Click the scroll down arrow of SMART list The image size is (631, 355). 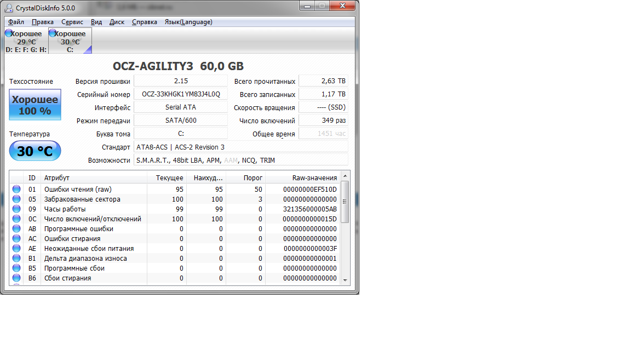(345, 280)
